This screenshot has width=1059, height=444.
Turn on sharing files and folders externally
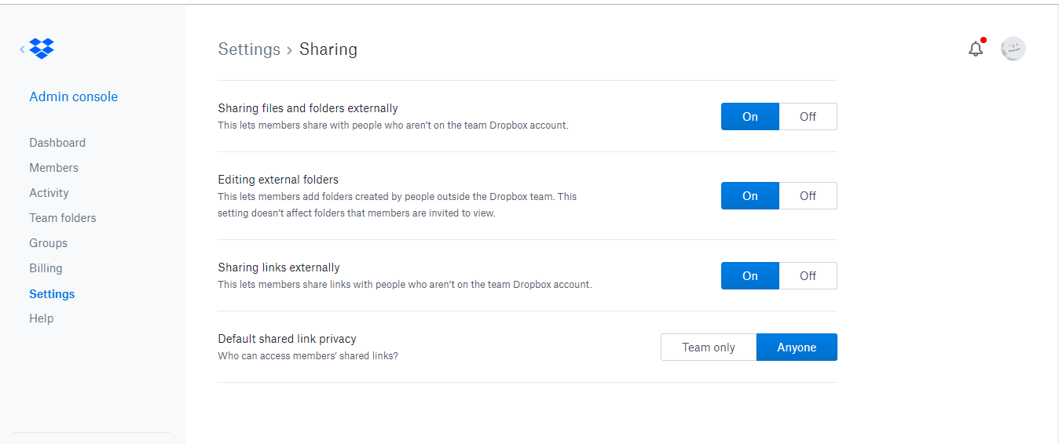tap(750, 116)
